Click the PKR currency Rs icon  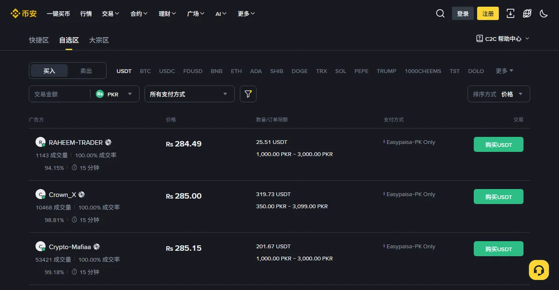click(x=100, y=94)
